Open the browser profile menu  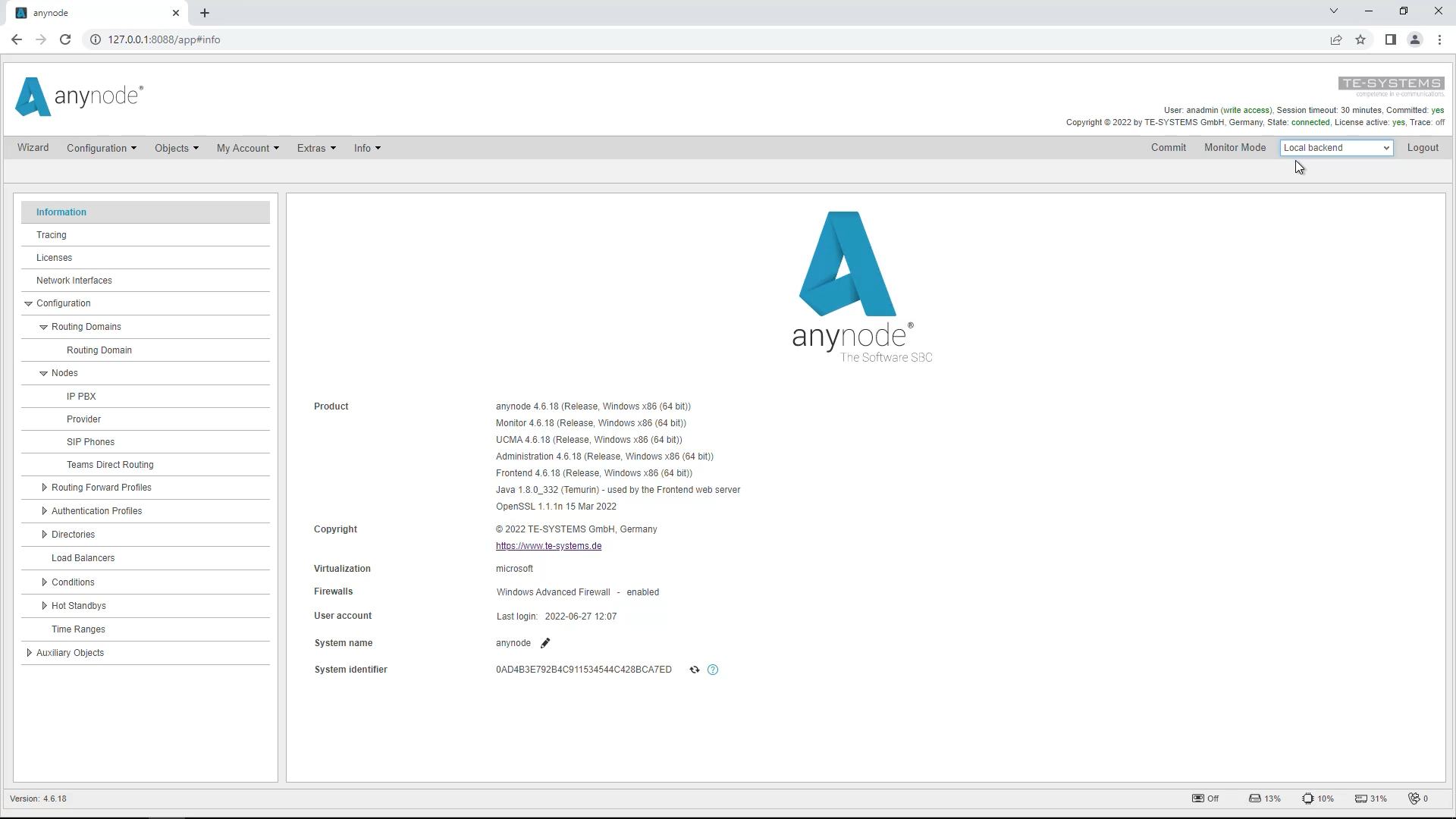point(1415,39)
